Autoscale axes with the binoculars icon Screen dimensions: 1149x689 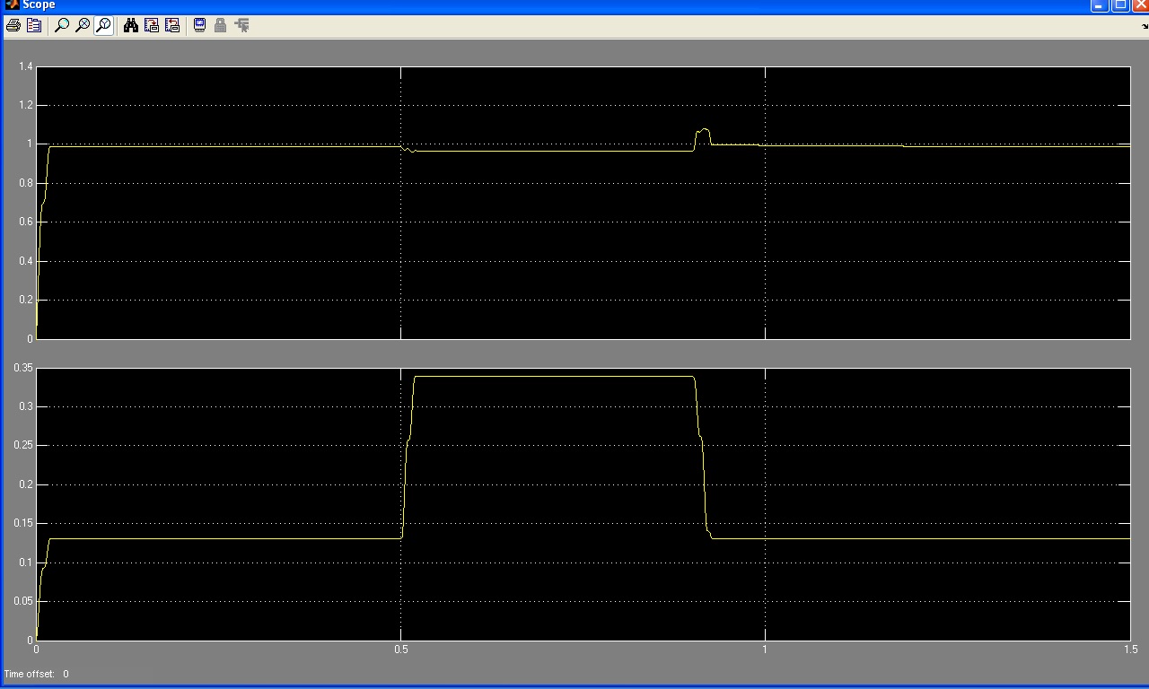pyautogui.click(x=131, y=26)
